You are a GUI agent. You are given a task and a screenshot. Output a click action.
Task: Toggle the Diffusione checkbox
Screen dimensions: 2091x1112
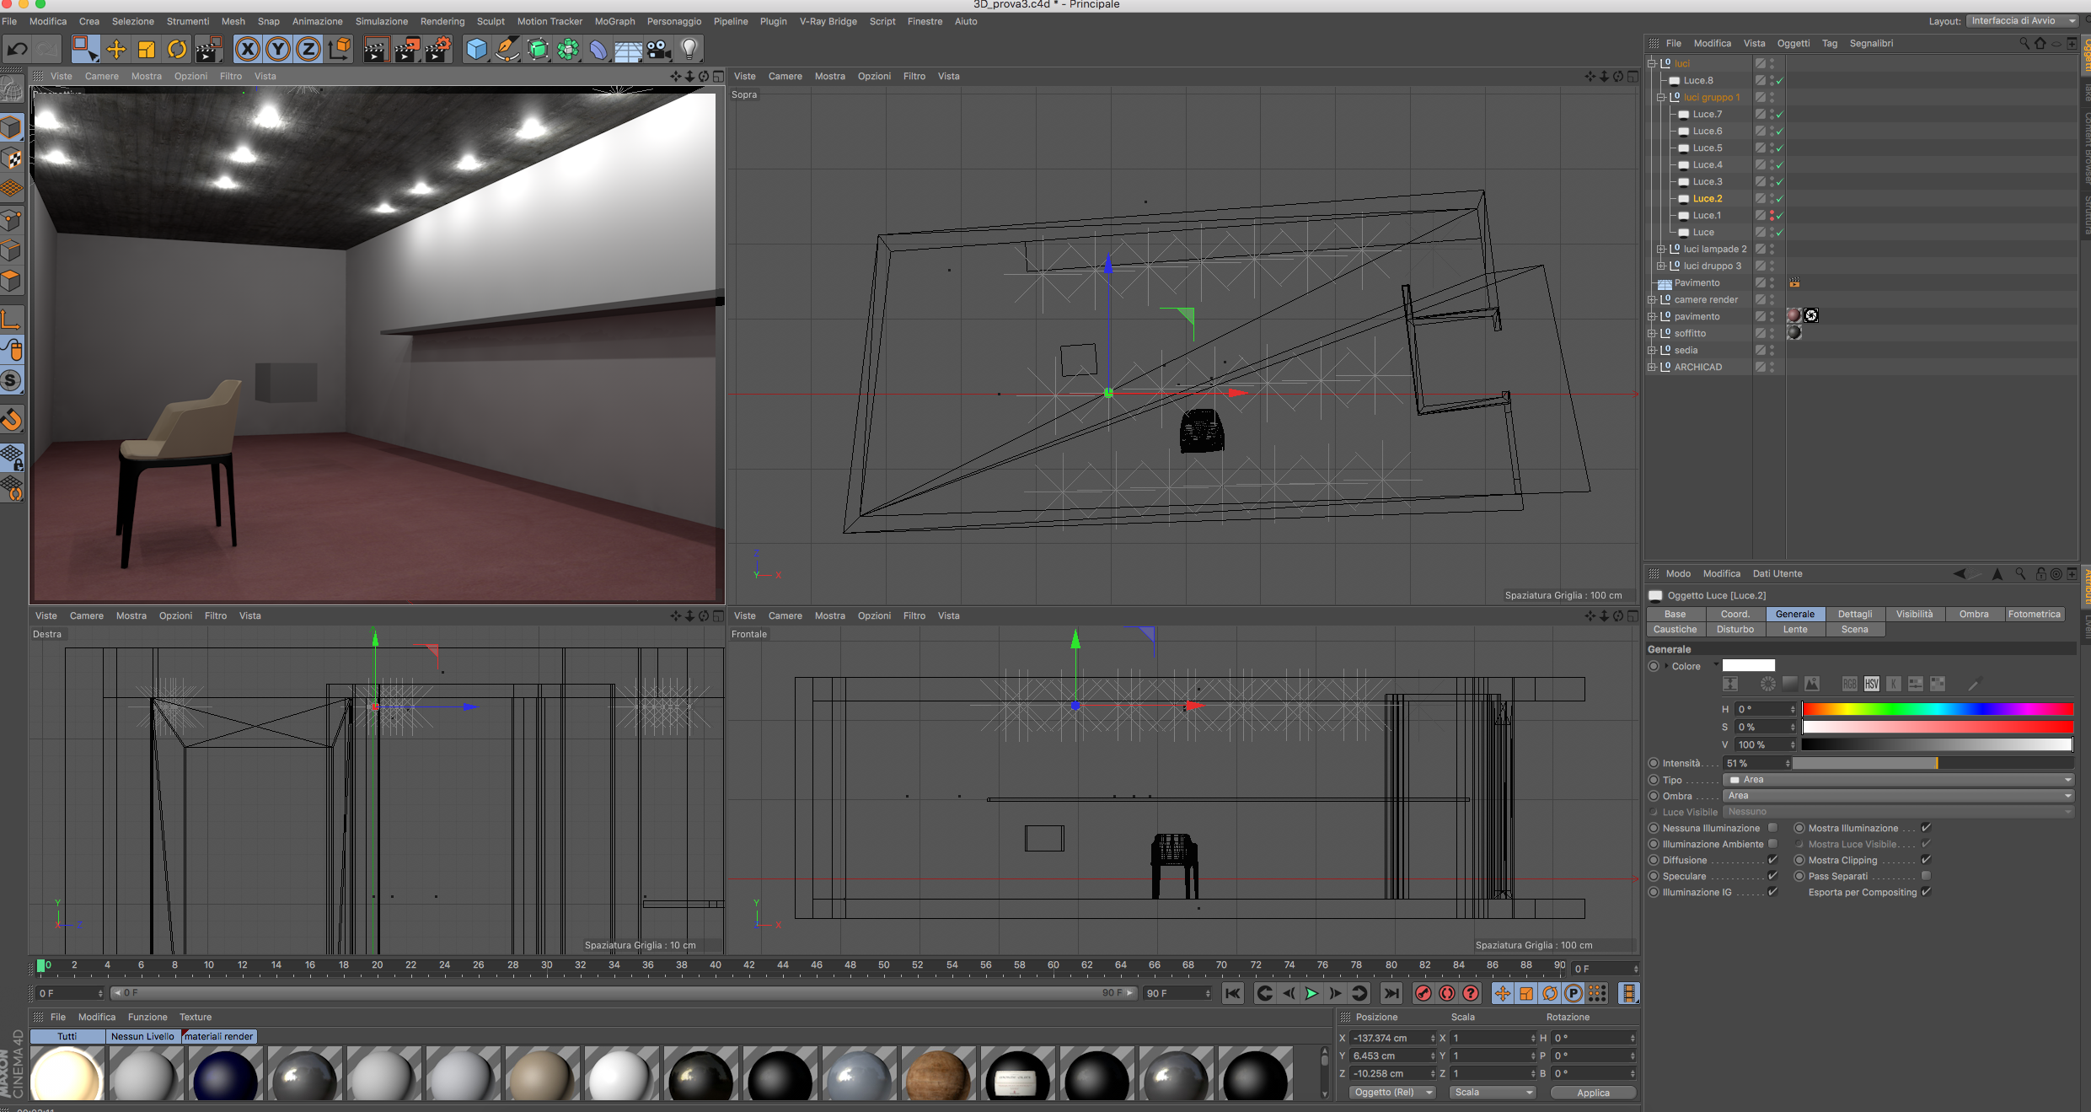pyautogui.click(x=1772, y=860)
